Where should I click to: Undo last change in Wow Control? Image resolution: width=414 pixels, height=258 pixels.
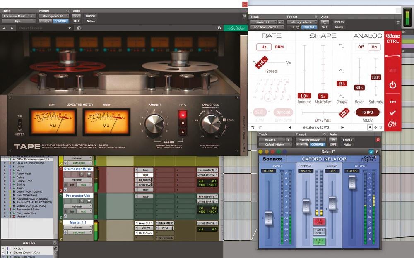tap(253, 127)
